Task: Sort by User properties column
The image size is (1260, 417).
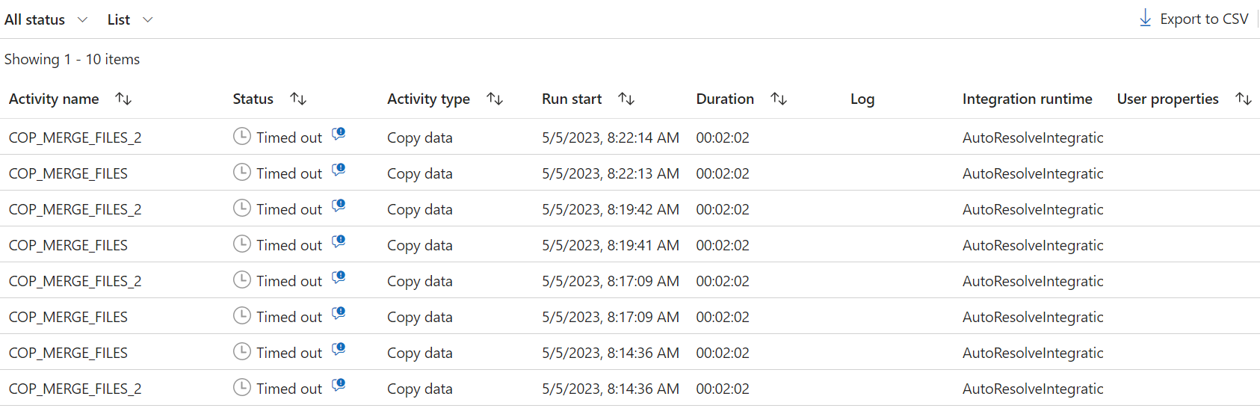Action: [1243, 99]
